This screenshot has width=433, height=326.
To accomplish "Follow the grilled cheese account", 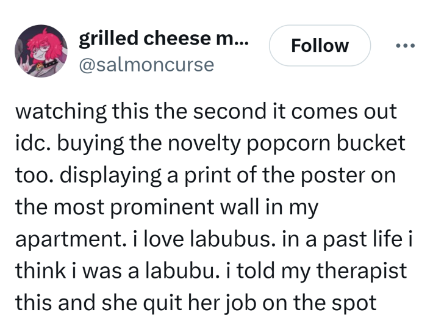I will coord(320,46).
